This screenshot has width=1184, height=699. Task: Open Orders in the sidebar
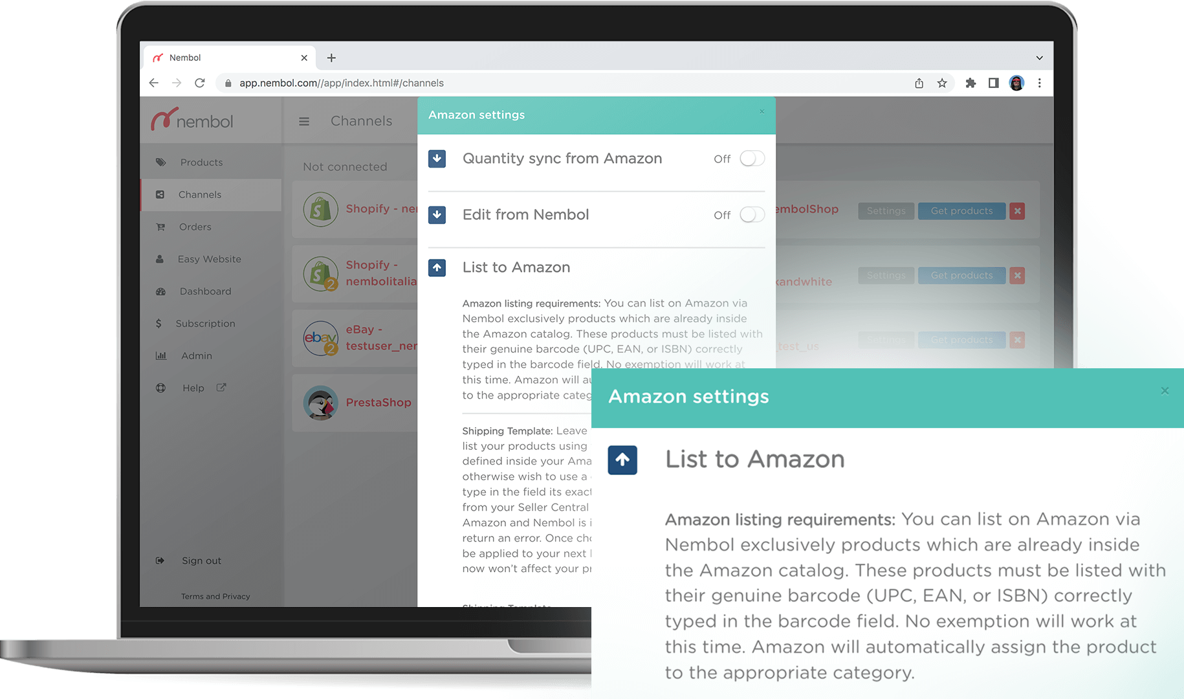tap(195, 227)
